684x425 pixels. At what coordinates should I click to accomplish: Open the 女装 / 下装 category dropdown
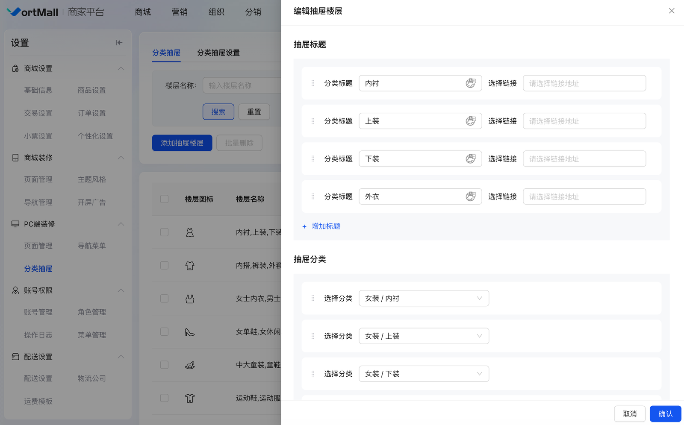424,374
